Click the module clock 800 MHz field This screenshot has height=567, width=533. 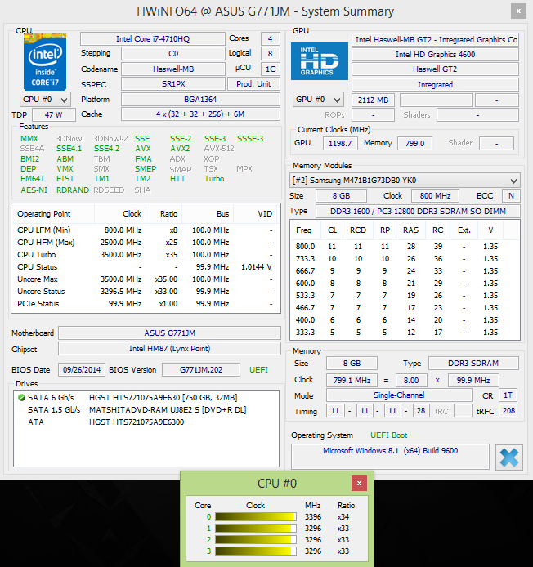click(435, 195)
